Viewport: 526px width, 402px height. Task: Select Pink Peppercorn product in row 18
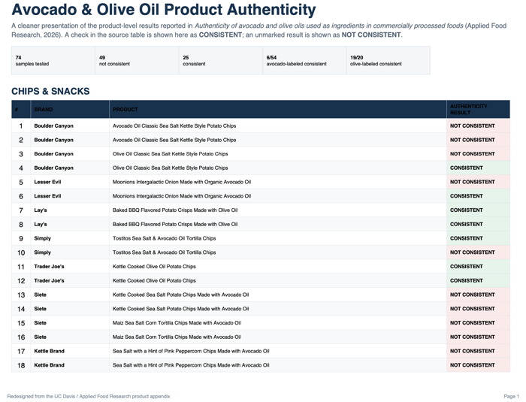(191, 365)
